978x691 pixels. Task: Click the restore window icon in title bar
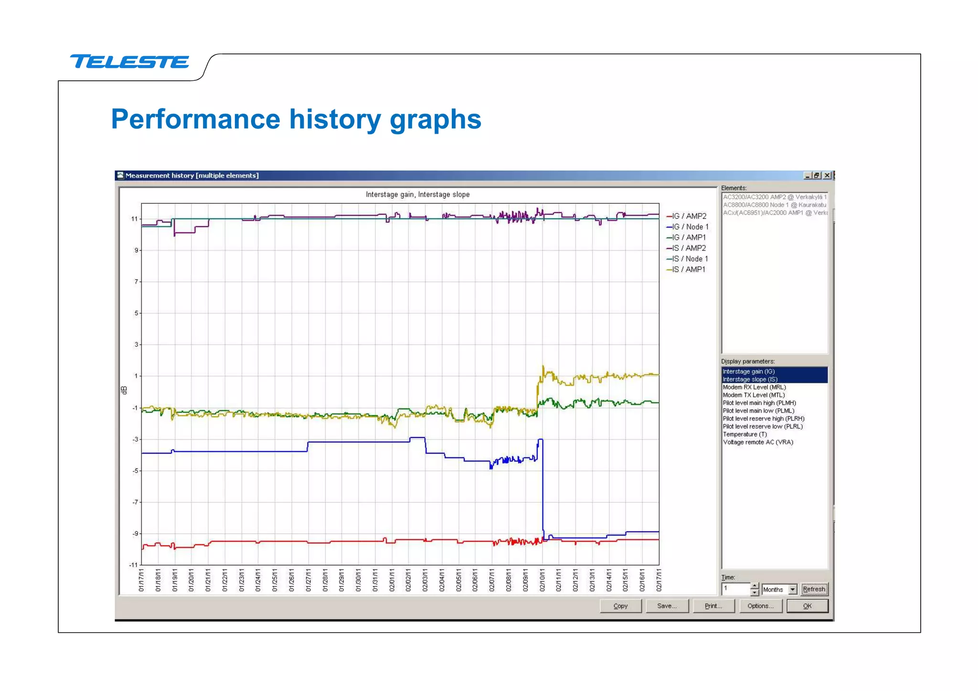[817, 175]
